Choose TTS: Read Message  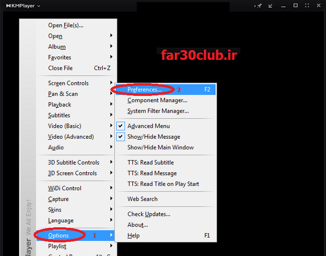pos(166,173)
